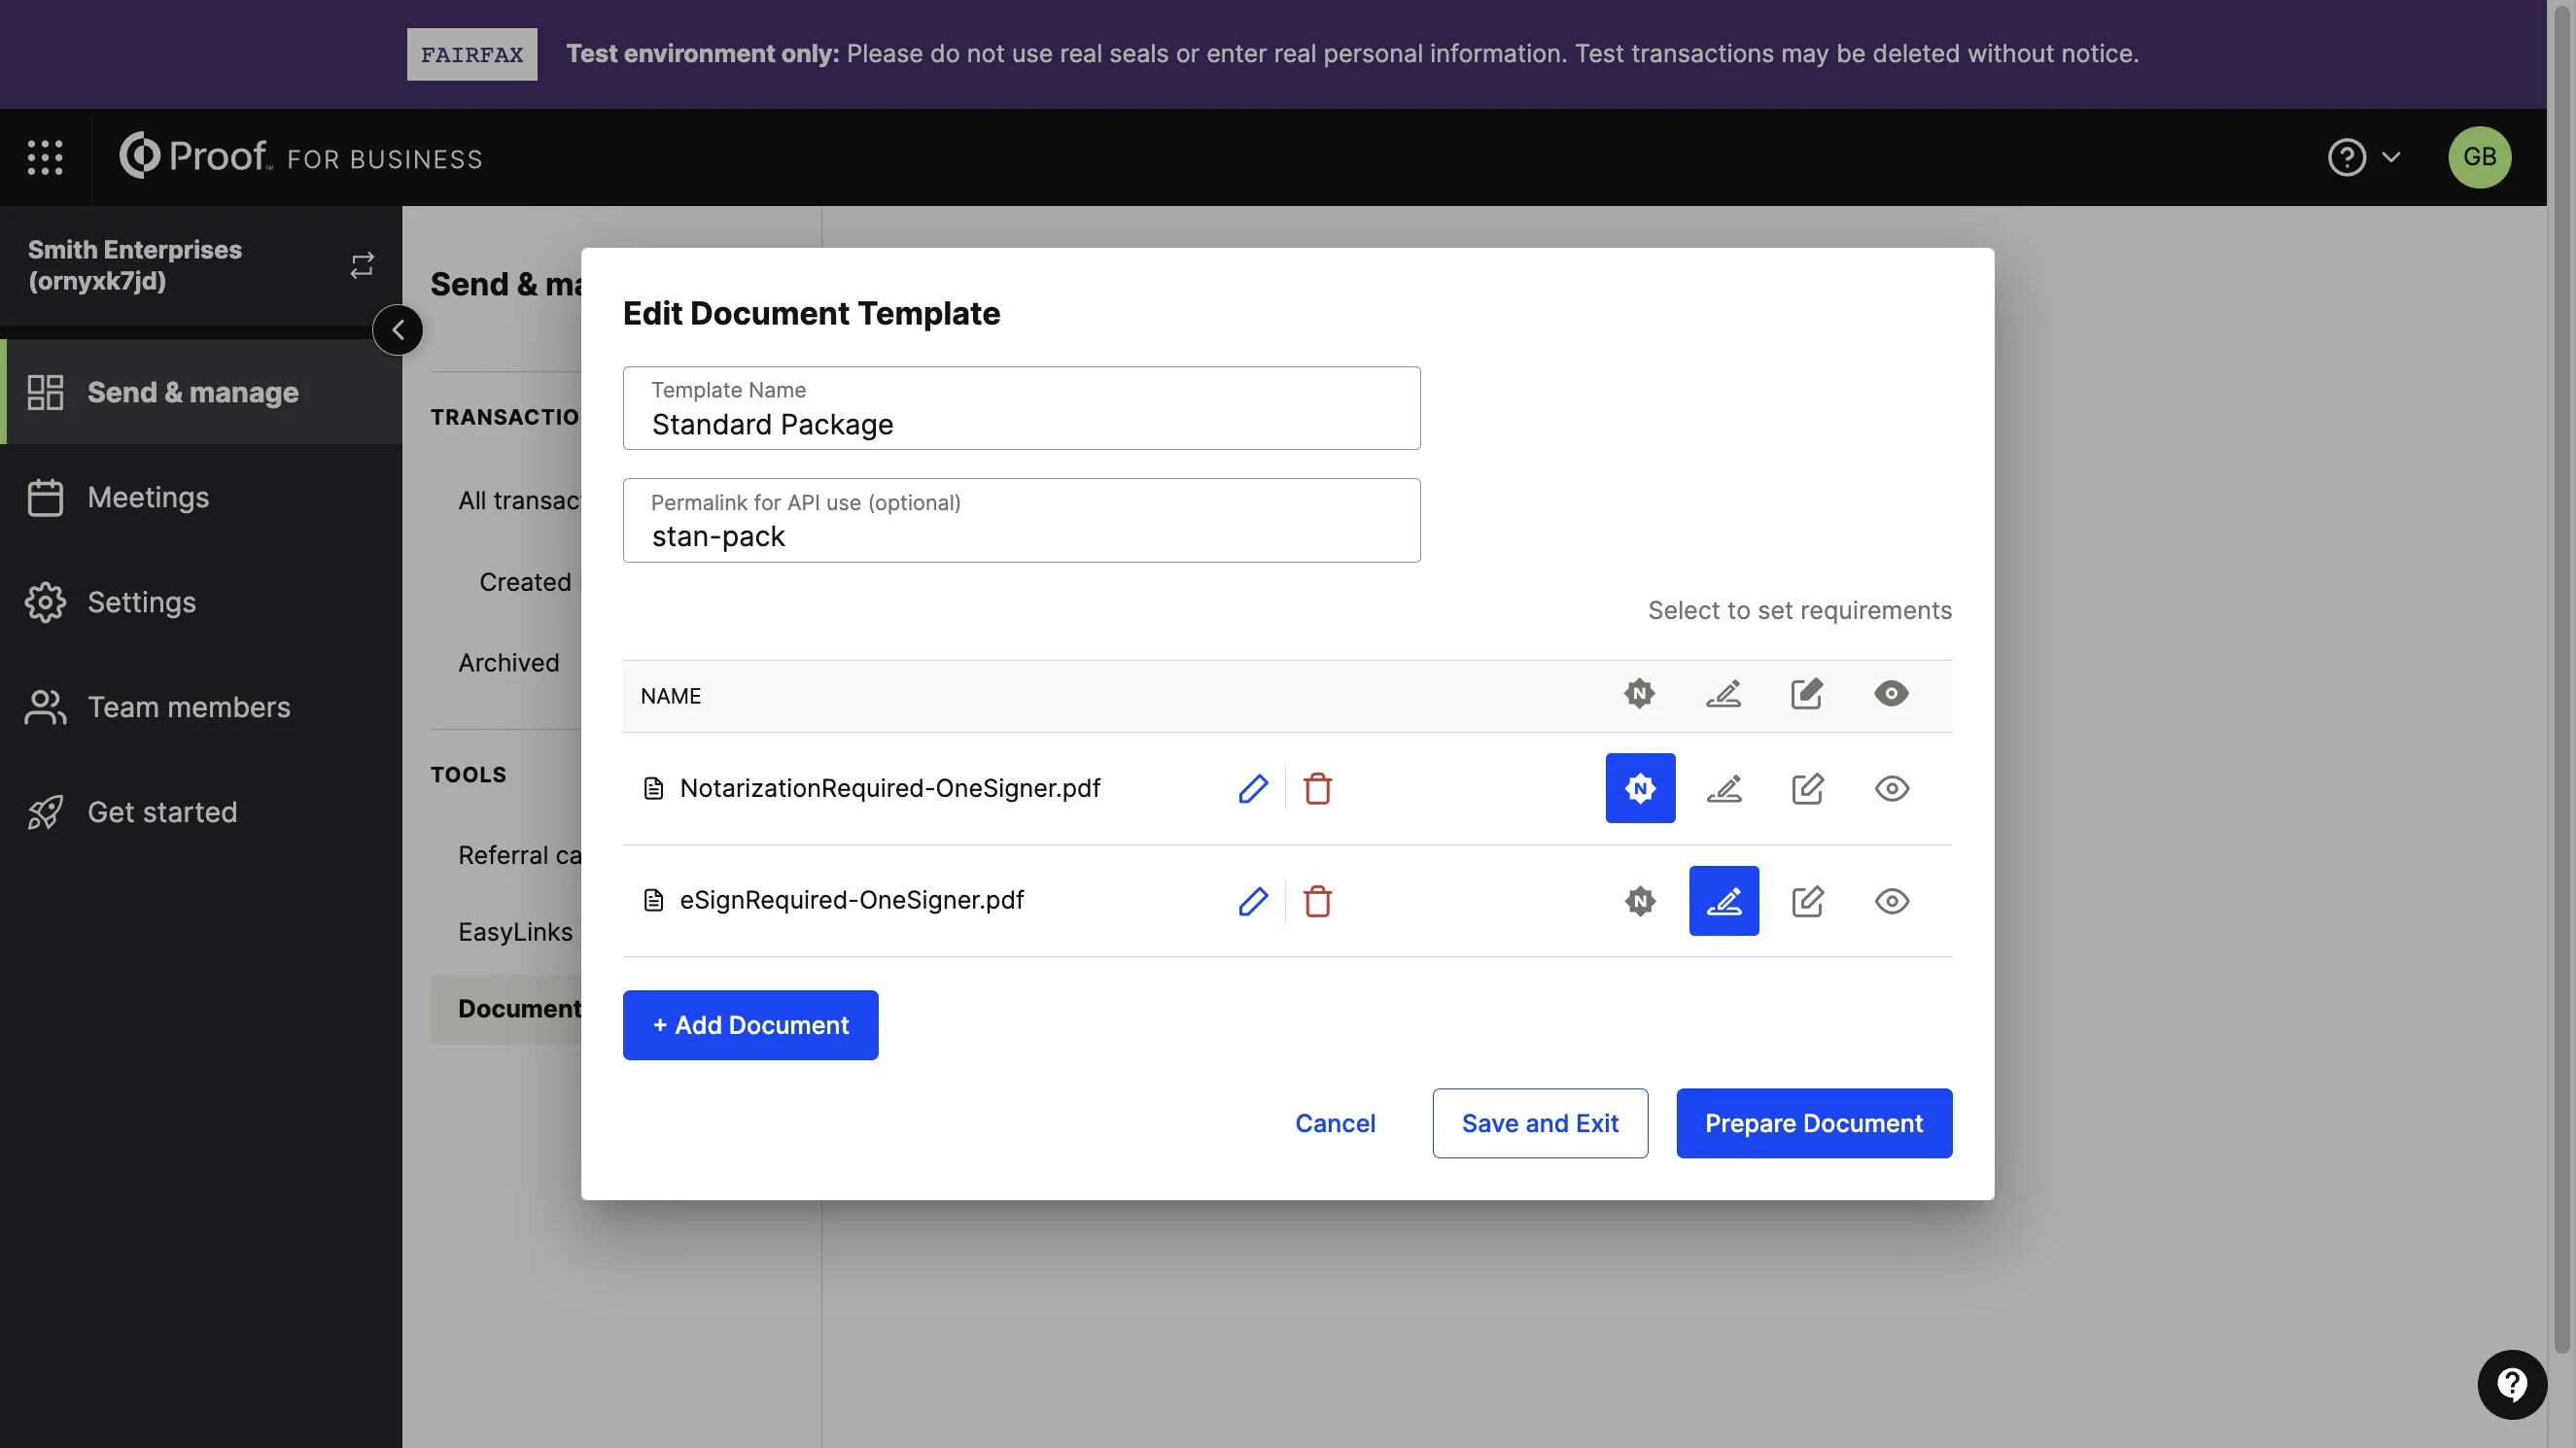
Task: Edit the Template Name field
Action: 1021,408
